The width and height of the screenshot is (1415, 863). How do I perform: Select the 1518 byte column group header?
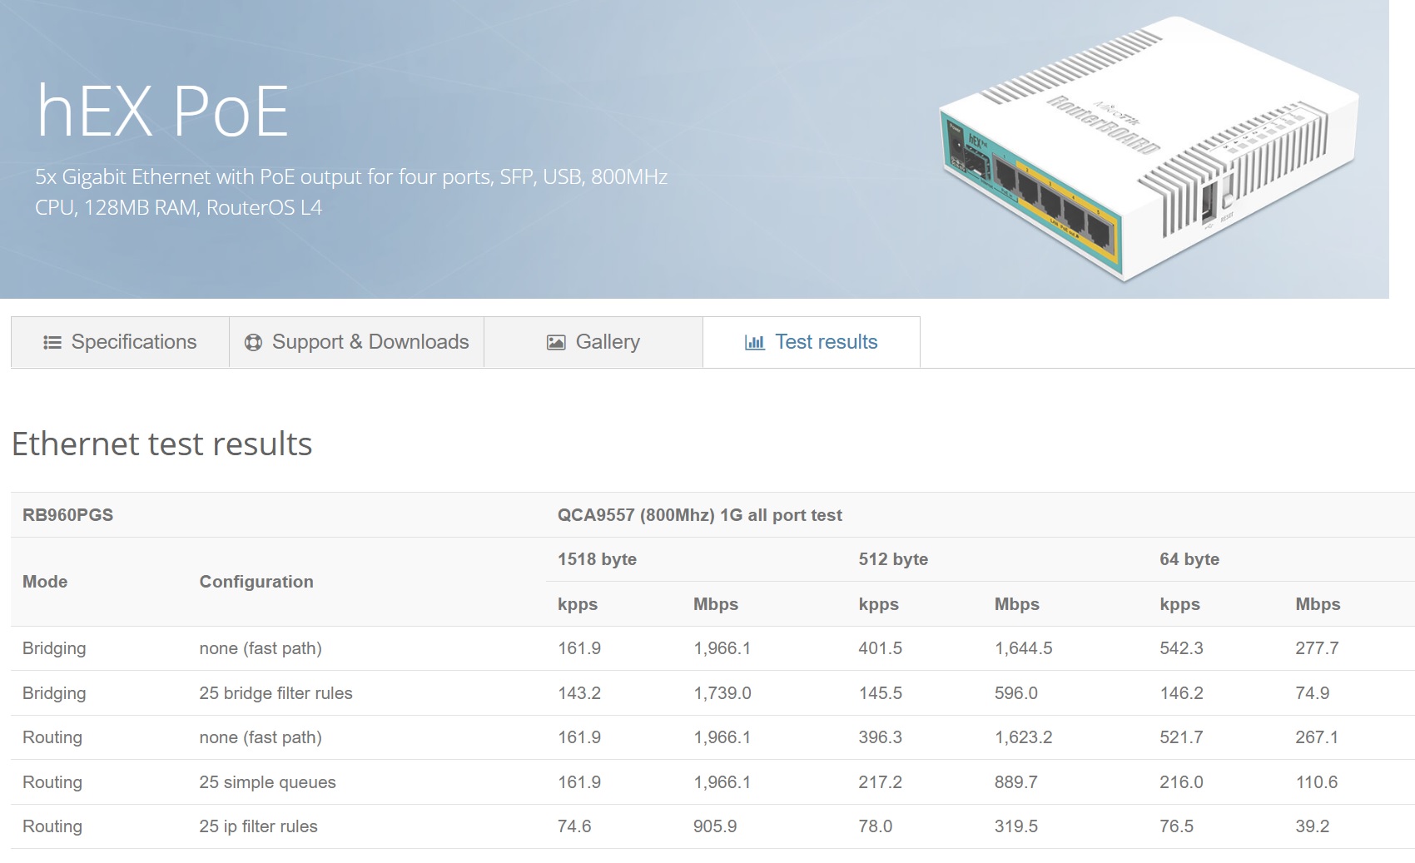[597, 559]
